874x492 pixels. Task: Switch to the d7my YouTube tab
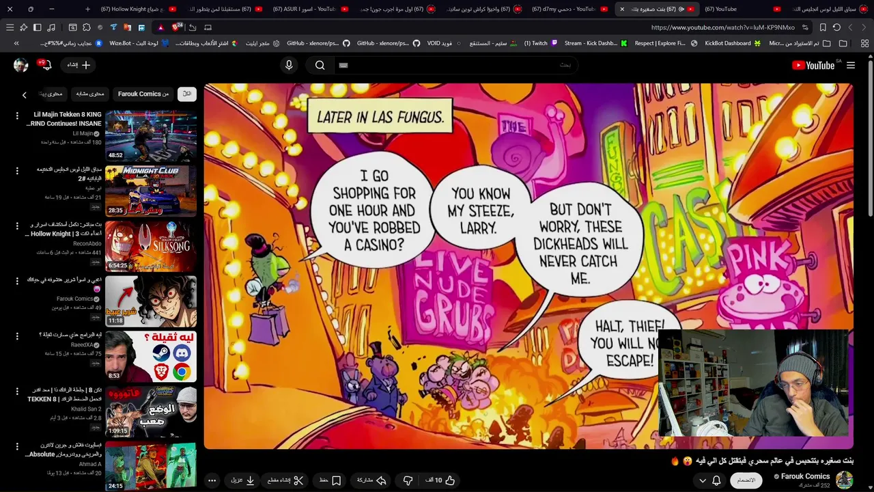pos(569,9)
